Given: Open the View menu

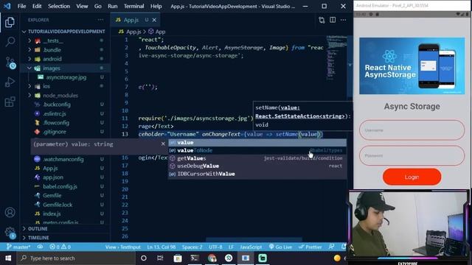Looking at the screenshot, I should (82, 6).
